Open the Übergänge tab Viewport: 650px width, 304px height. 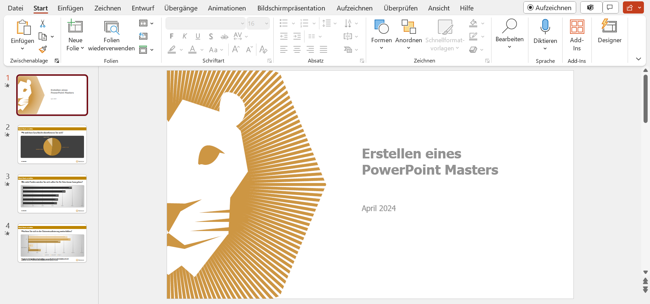click(181, 8)
